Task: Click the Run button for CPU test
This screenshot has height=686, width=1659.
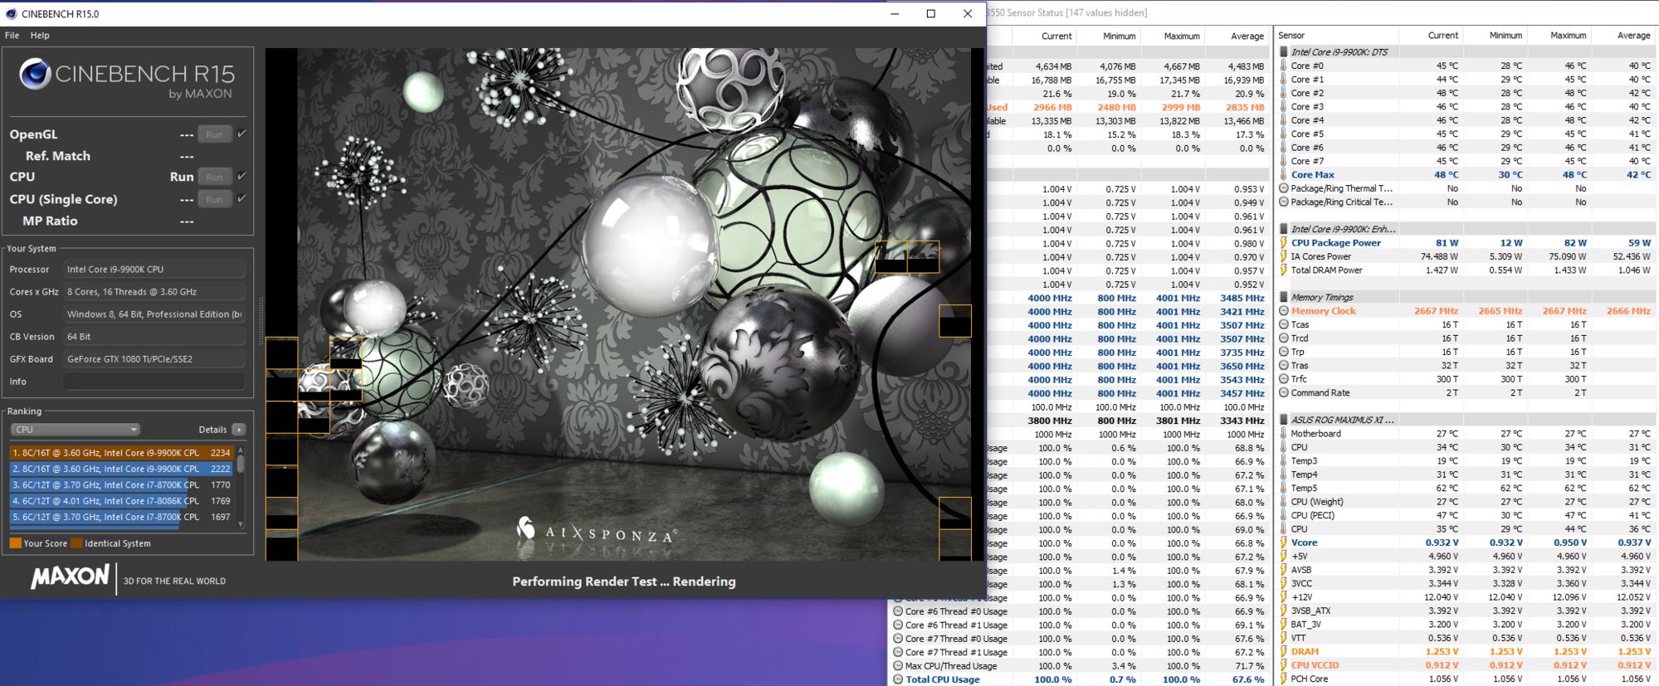Action: [214, 177]
